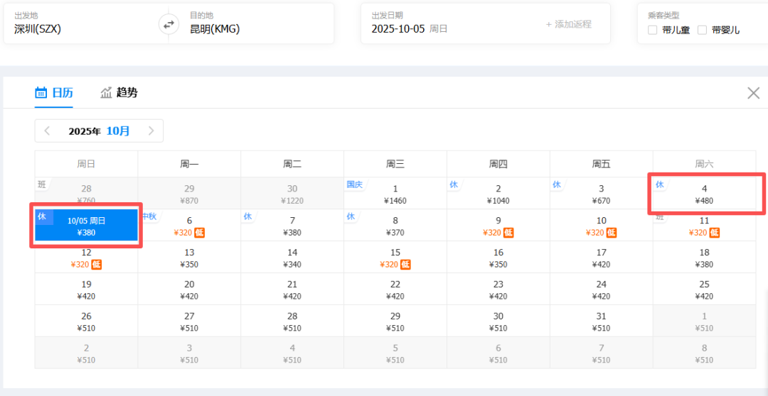Choose October 13 priced ¥350
Screen dimensions: 768x396
pos(189,258)
